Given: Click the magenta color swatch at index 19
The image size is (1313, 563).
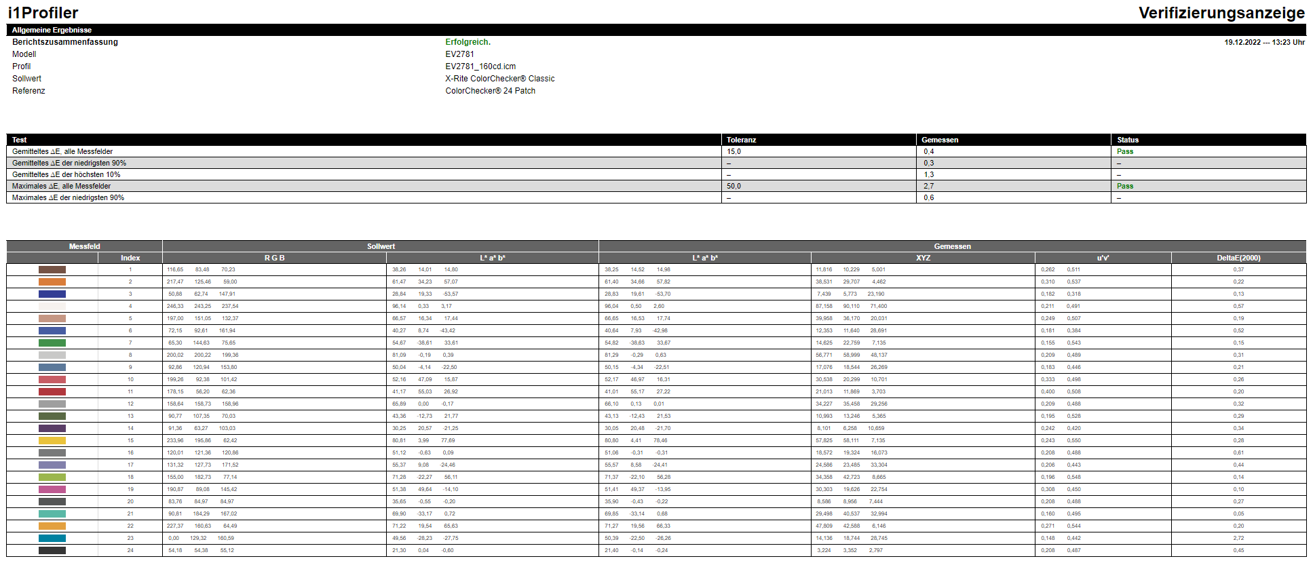Looking at the screenshot, I should coord(52,489).
